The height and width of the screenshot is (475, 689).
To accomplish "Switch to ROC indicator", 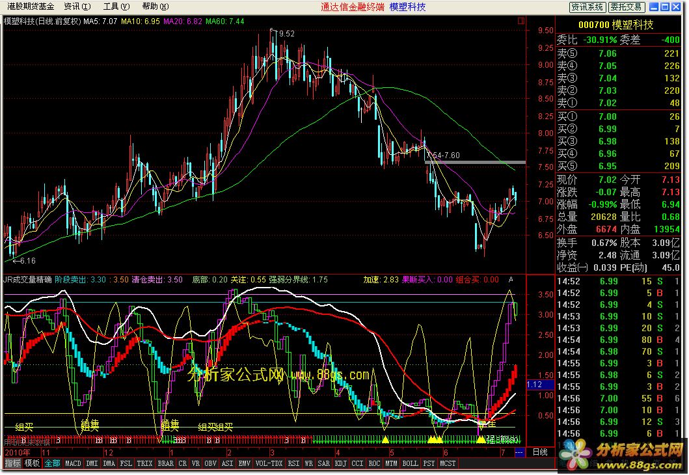I will tap(374, 463).
